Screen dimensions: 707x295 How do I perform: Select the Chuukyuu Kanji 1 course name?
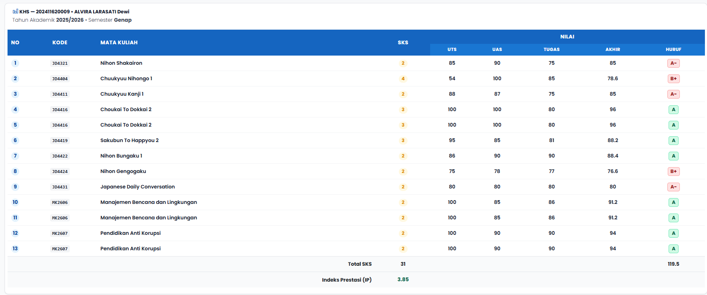coord(122,94)
